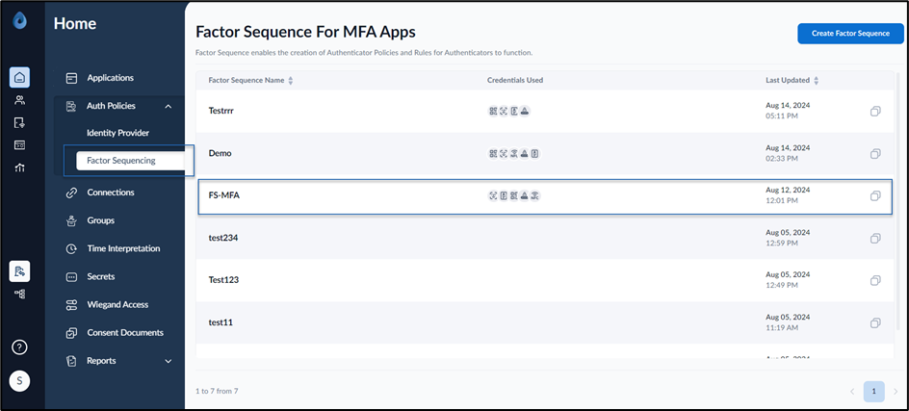The image size is (909, 411).
Task: Select Factor Sequencing submenu item
Action: [130, 161]
